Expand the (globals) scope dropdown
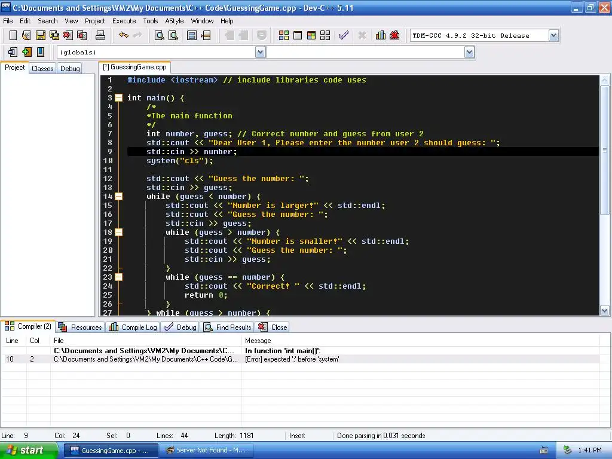 tap(261, 52)
